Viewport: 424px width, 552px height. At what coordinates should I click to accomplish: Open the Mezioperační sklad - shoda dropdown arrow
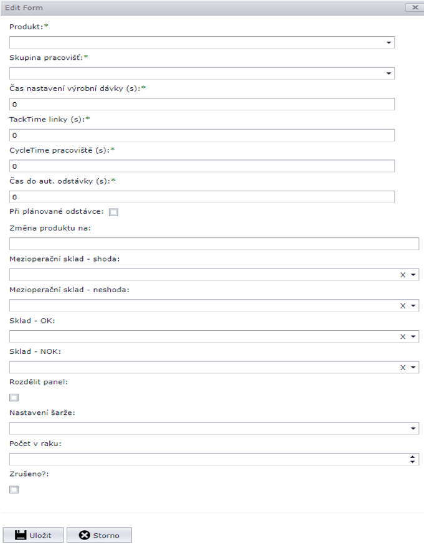coord(413,275)
